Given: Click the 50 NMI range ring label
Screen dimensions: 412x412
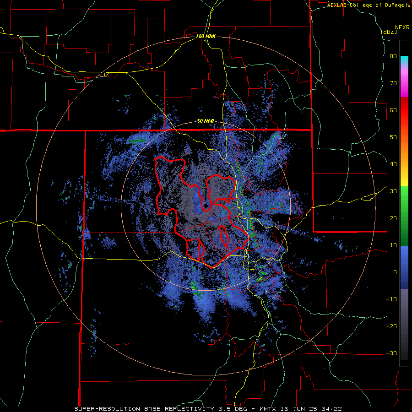Looking at the screenshot, I should 206,121.
